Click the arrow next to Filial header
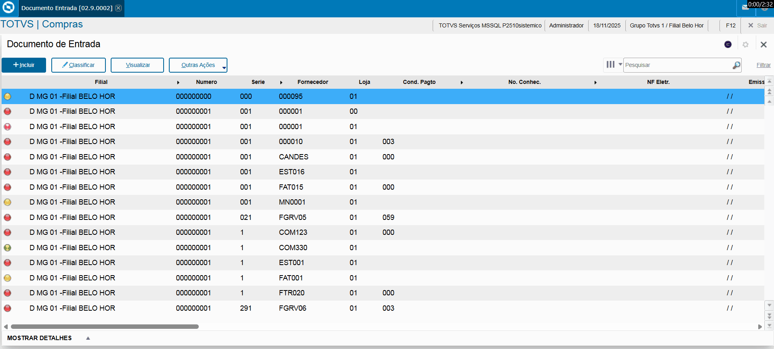The width and height of the screenshot is (774, 349). (178, 82)
